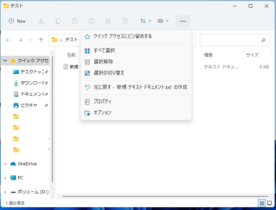Click the three-dots See more button
This screenshot has width=276, height=210.
(183, 21)
